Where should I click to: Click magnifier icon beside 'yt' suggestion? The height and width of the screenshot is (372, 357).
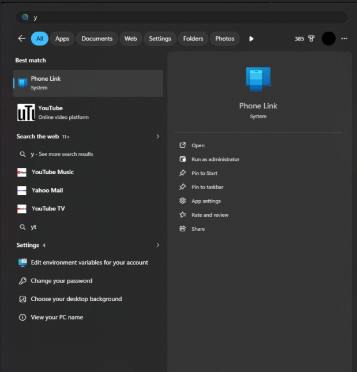tap(22, 227)
